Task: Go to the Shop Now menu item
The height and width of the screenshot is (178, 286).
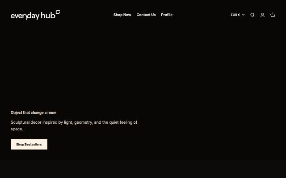Action: tap(122, 15)
